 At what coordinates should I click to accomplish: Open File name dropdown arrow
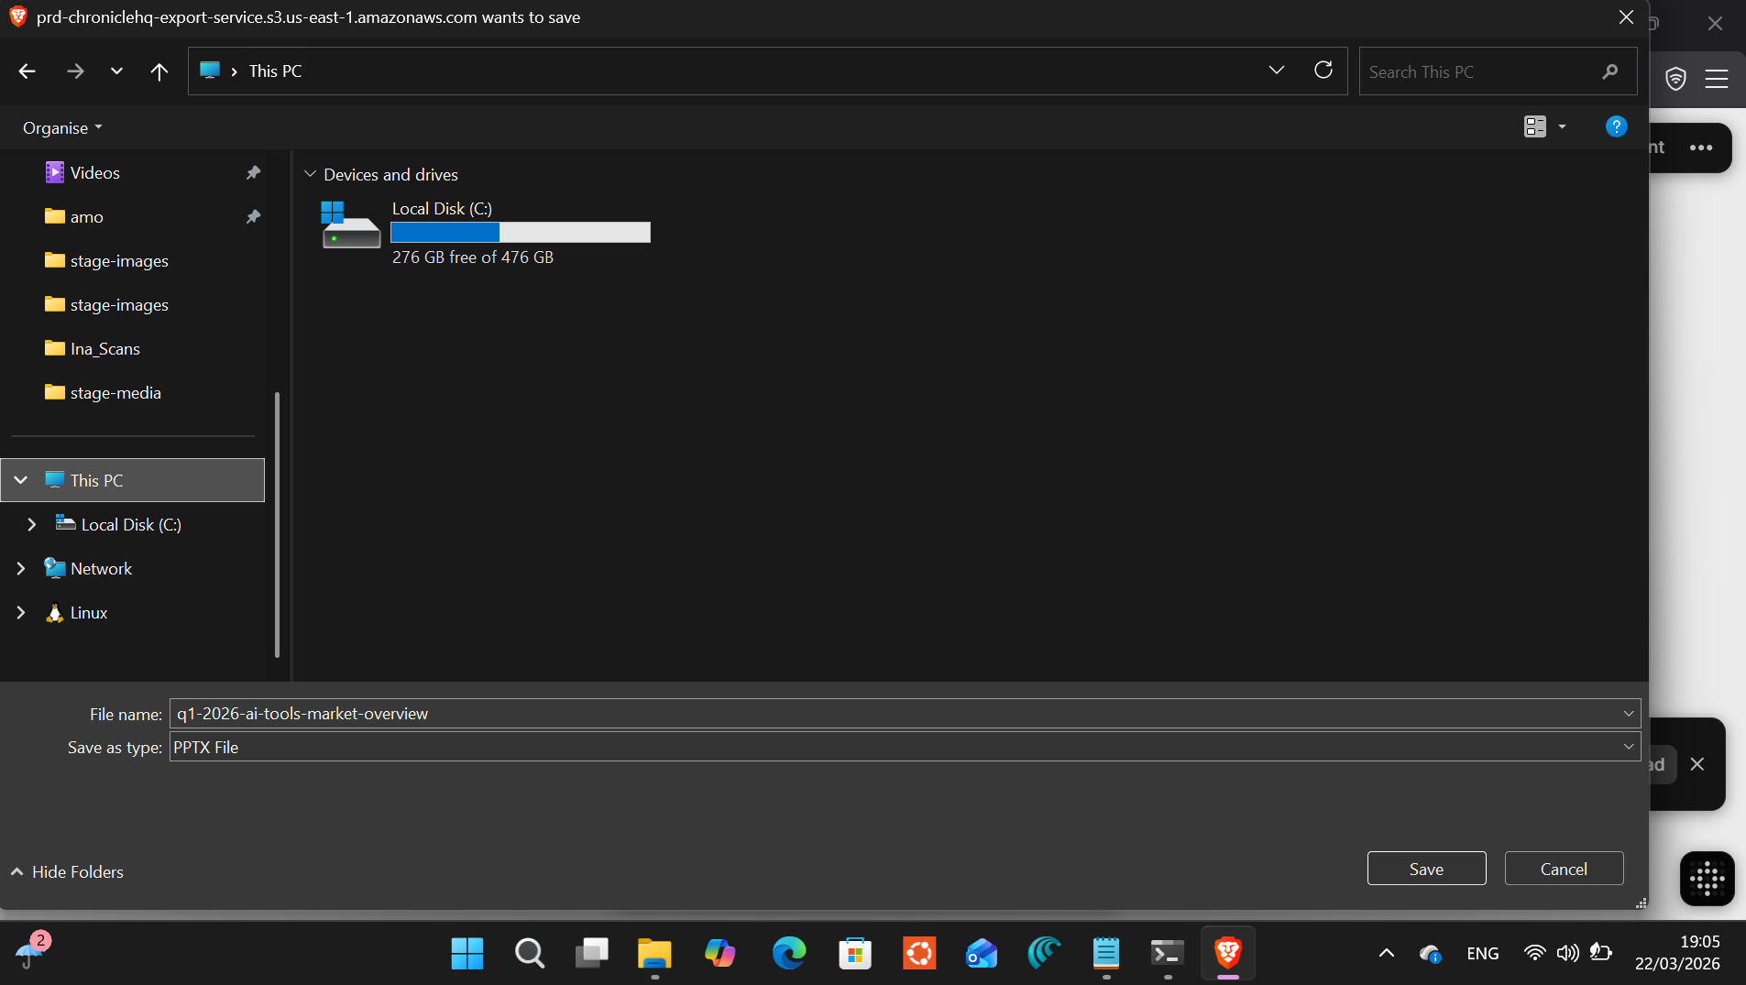[x=1629, y=714]
